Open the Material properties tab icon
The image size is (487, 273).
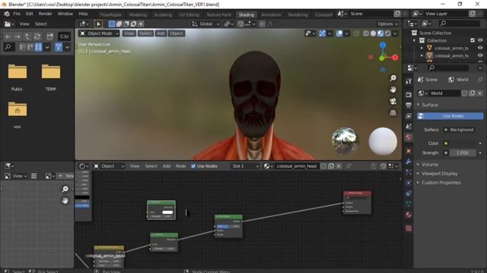click(x=409, y=215)
